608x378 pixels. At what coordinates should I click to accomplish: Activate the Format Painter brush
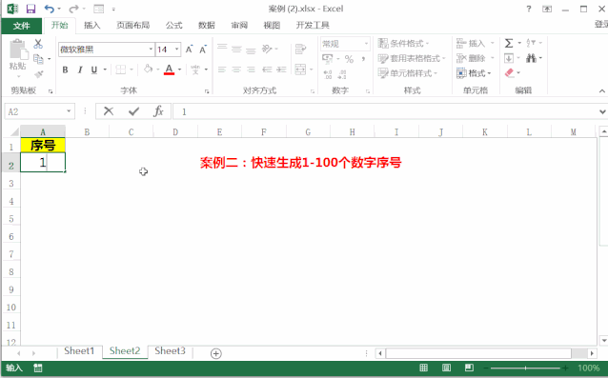click(38, 74)
